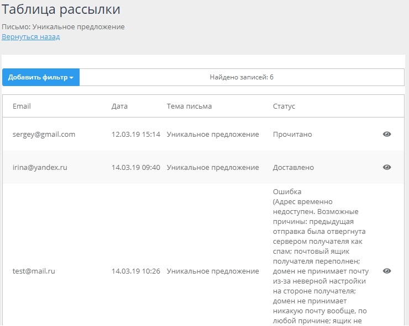Click the 'Статус' column header
This screenshot has height=326, width=409.
[x=284, y=106]
